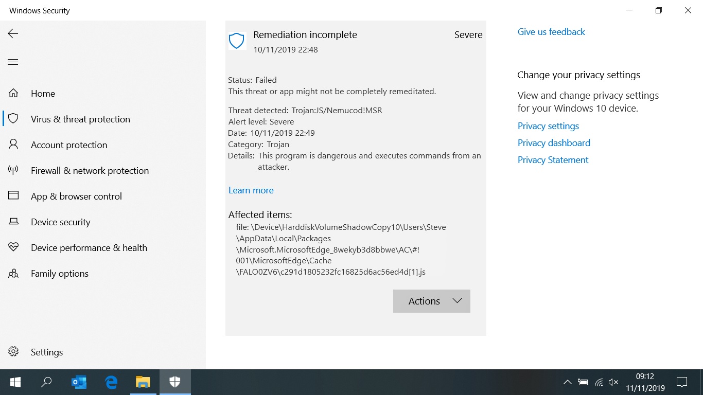Image resolution: width=703 pixels, height=395 pixels.
Task: Open the Privacy dashboard link
Action: [554, 142]
